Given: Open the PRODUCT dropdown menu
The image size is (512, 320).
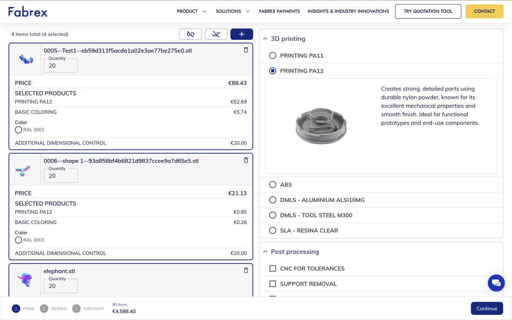Looking at the screenshot, I should [192, 12].
